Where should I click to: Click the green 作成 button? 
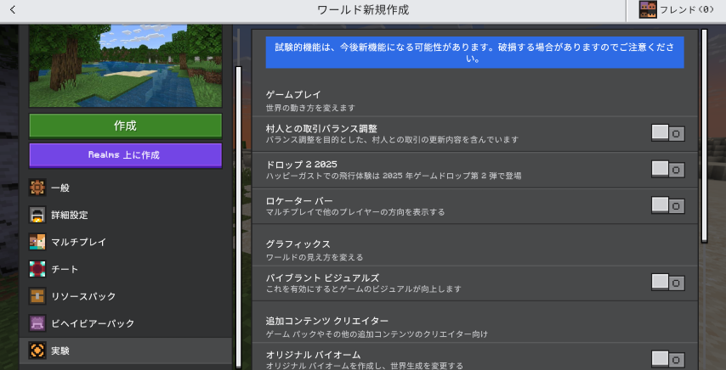[x=126, y=126]
